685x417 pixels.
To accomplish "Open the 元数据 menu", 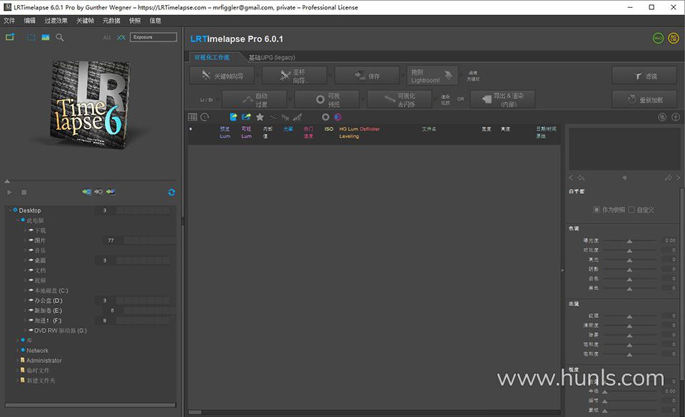I will [111, 21].
